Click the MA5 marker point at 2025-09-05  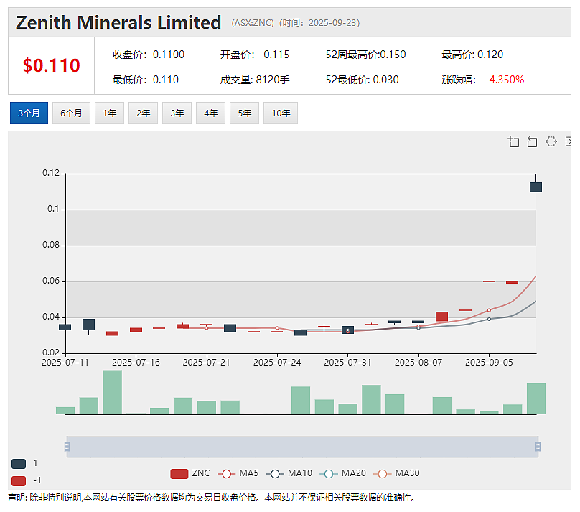[x=489, y=310]
